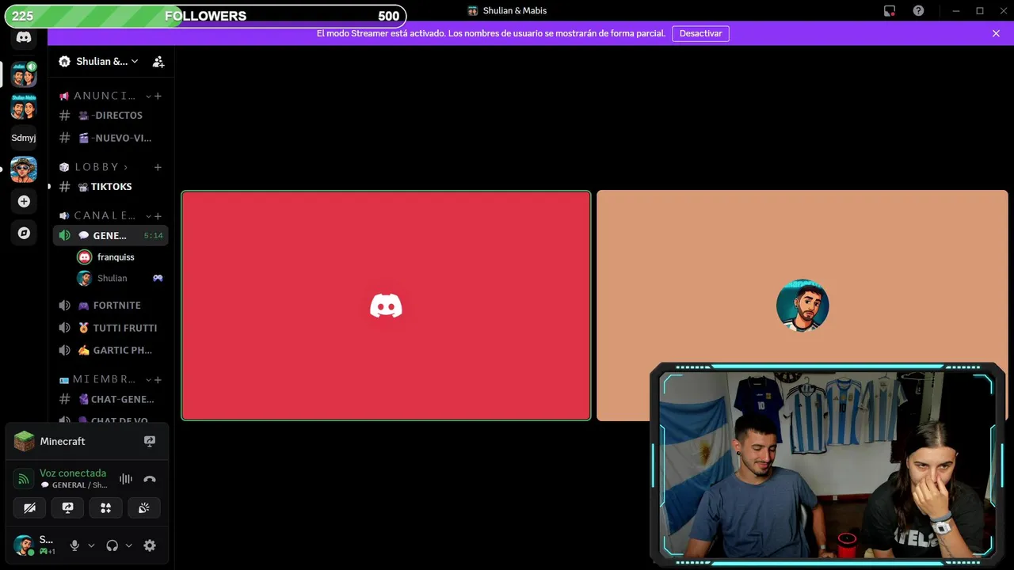Open the -DIRECTOS text channel
The image size is (1014, 570).
110,116
